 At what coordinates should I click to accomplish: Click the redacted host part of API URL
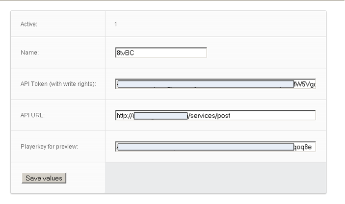[160, 116]
